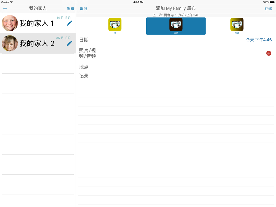276x207 pixels.
Task: Select the solid diaper icon 固体
Action: [x=176, y=26]
